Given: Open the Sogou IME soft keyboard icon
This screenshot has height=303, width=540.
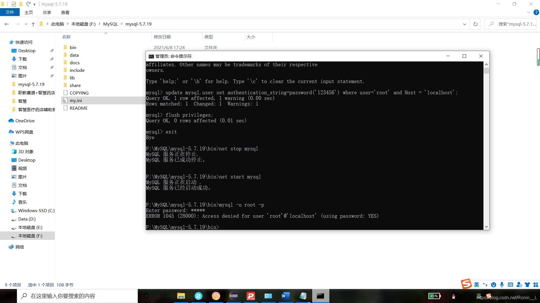Looking at the screenshot, I should tap(510, 285).
